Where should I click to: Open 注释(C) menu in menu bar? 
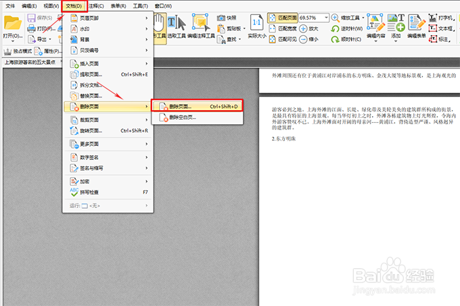96,6
